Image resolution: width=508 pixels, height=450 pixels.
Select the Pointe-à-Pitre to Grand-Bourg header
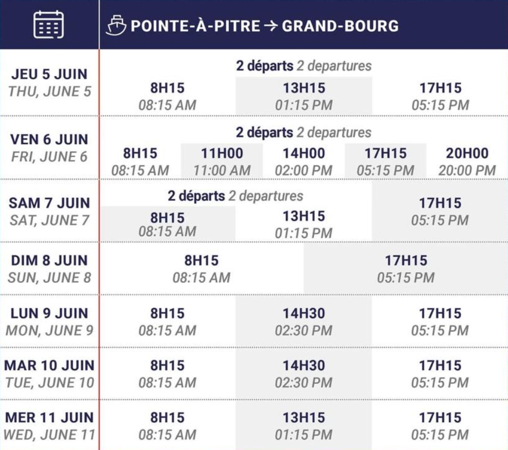(265, 26)
